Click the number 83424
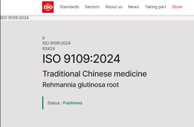 49,49
